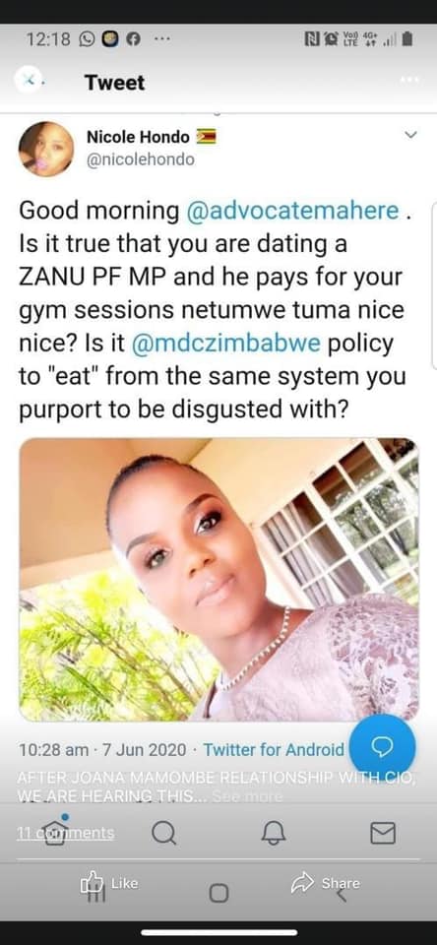
Task: Open notifications bell tab
Action: [x=274, y=834]
